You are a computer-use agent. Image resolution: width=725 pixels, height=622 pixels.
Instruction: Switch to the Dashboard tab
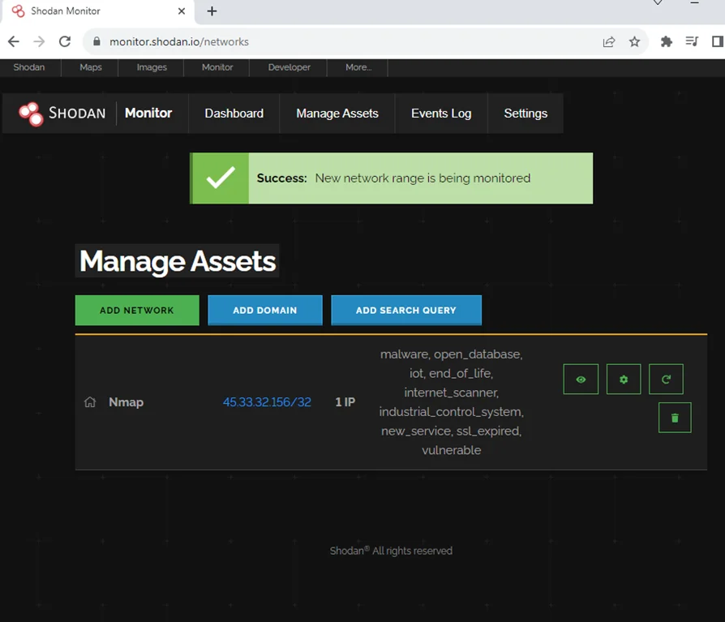pyautogui.click(x=234, y=114)
